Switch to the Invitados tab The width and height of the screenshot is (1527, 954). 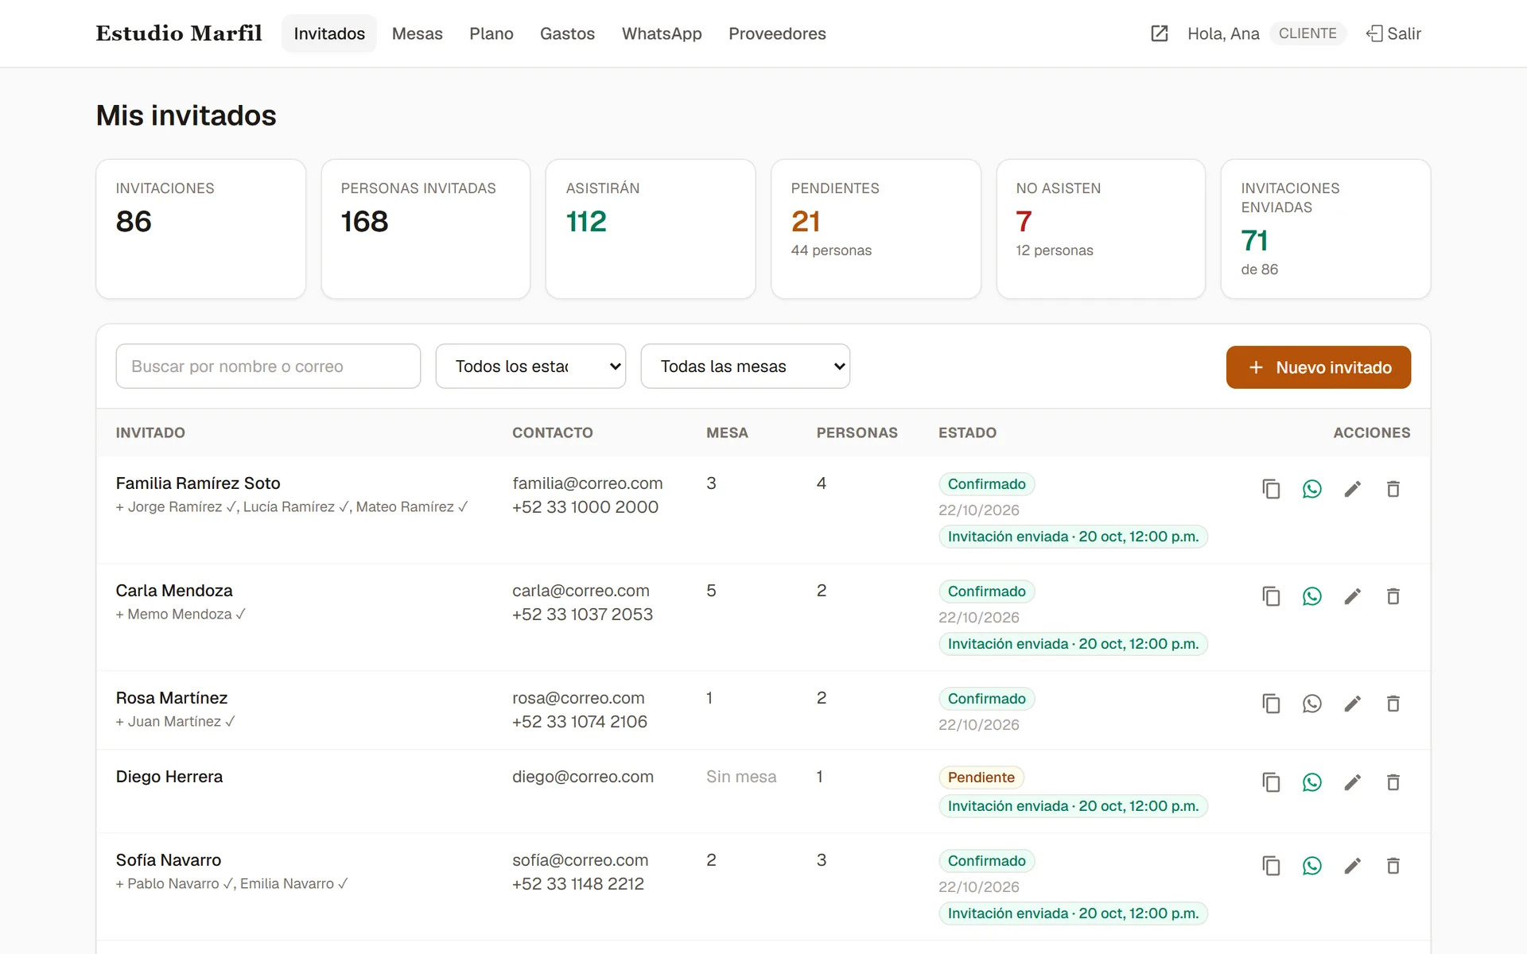(x=329, y=33)
